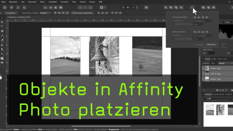This screenshot has height=131, width=233.
Task: Zoom in with Navigator plus button
Action: pyautogui.click(x=229, y=99)
